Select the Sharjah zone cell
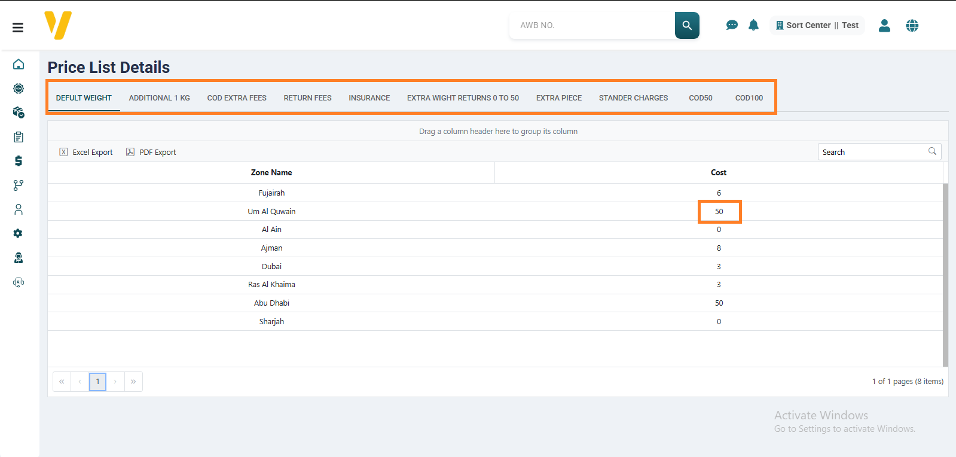 [271, 321]
